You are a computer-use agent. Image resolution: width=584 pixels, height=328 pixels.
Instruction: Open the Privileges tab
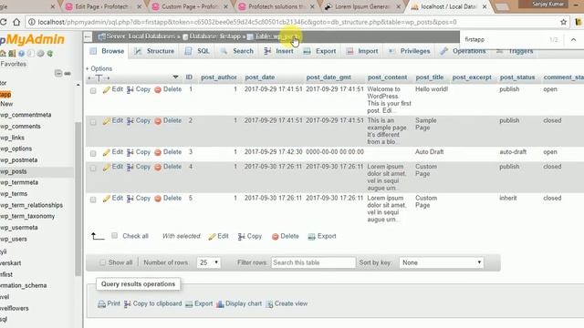coord(409,51)
